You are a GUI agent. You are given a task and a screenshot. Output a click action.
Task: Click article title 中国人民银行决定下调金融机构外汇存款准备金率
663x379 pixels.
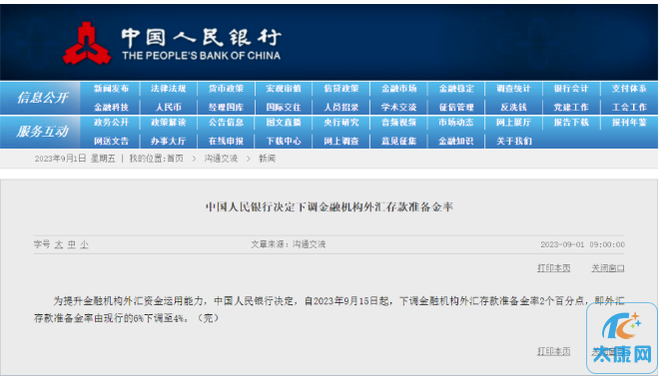(329, 207)
